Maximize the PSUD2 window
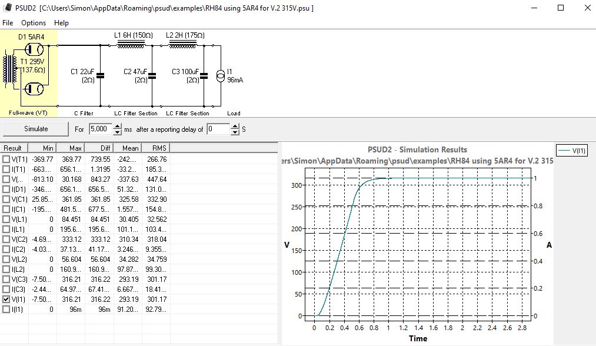 561,8
